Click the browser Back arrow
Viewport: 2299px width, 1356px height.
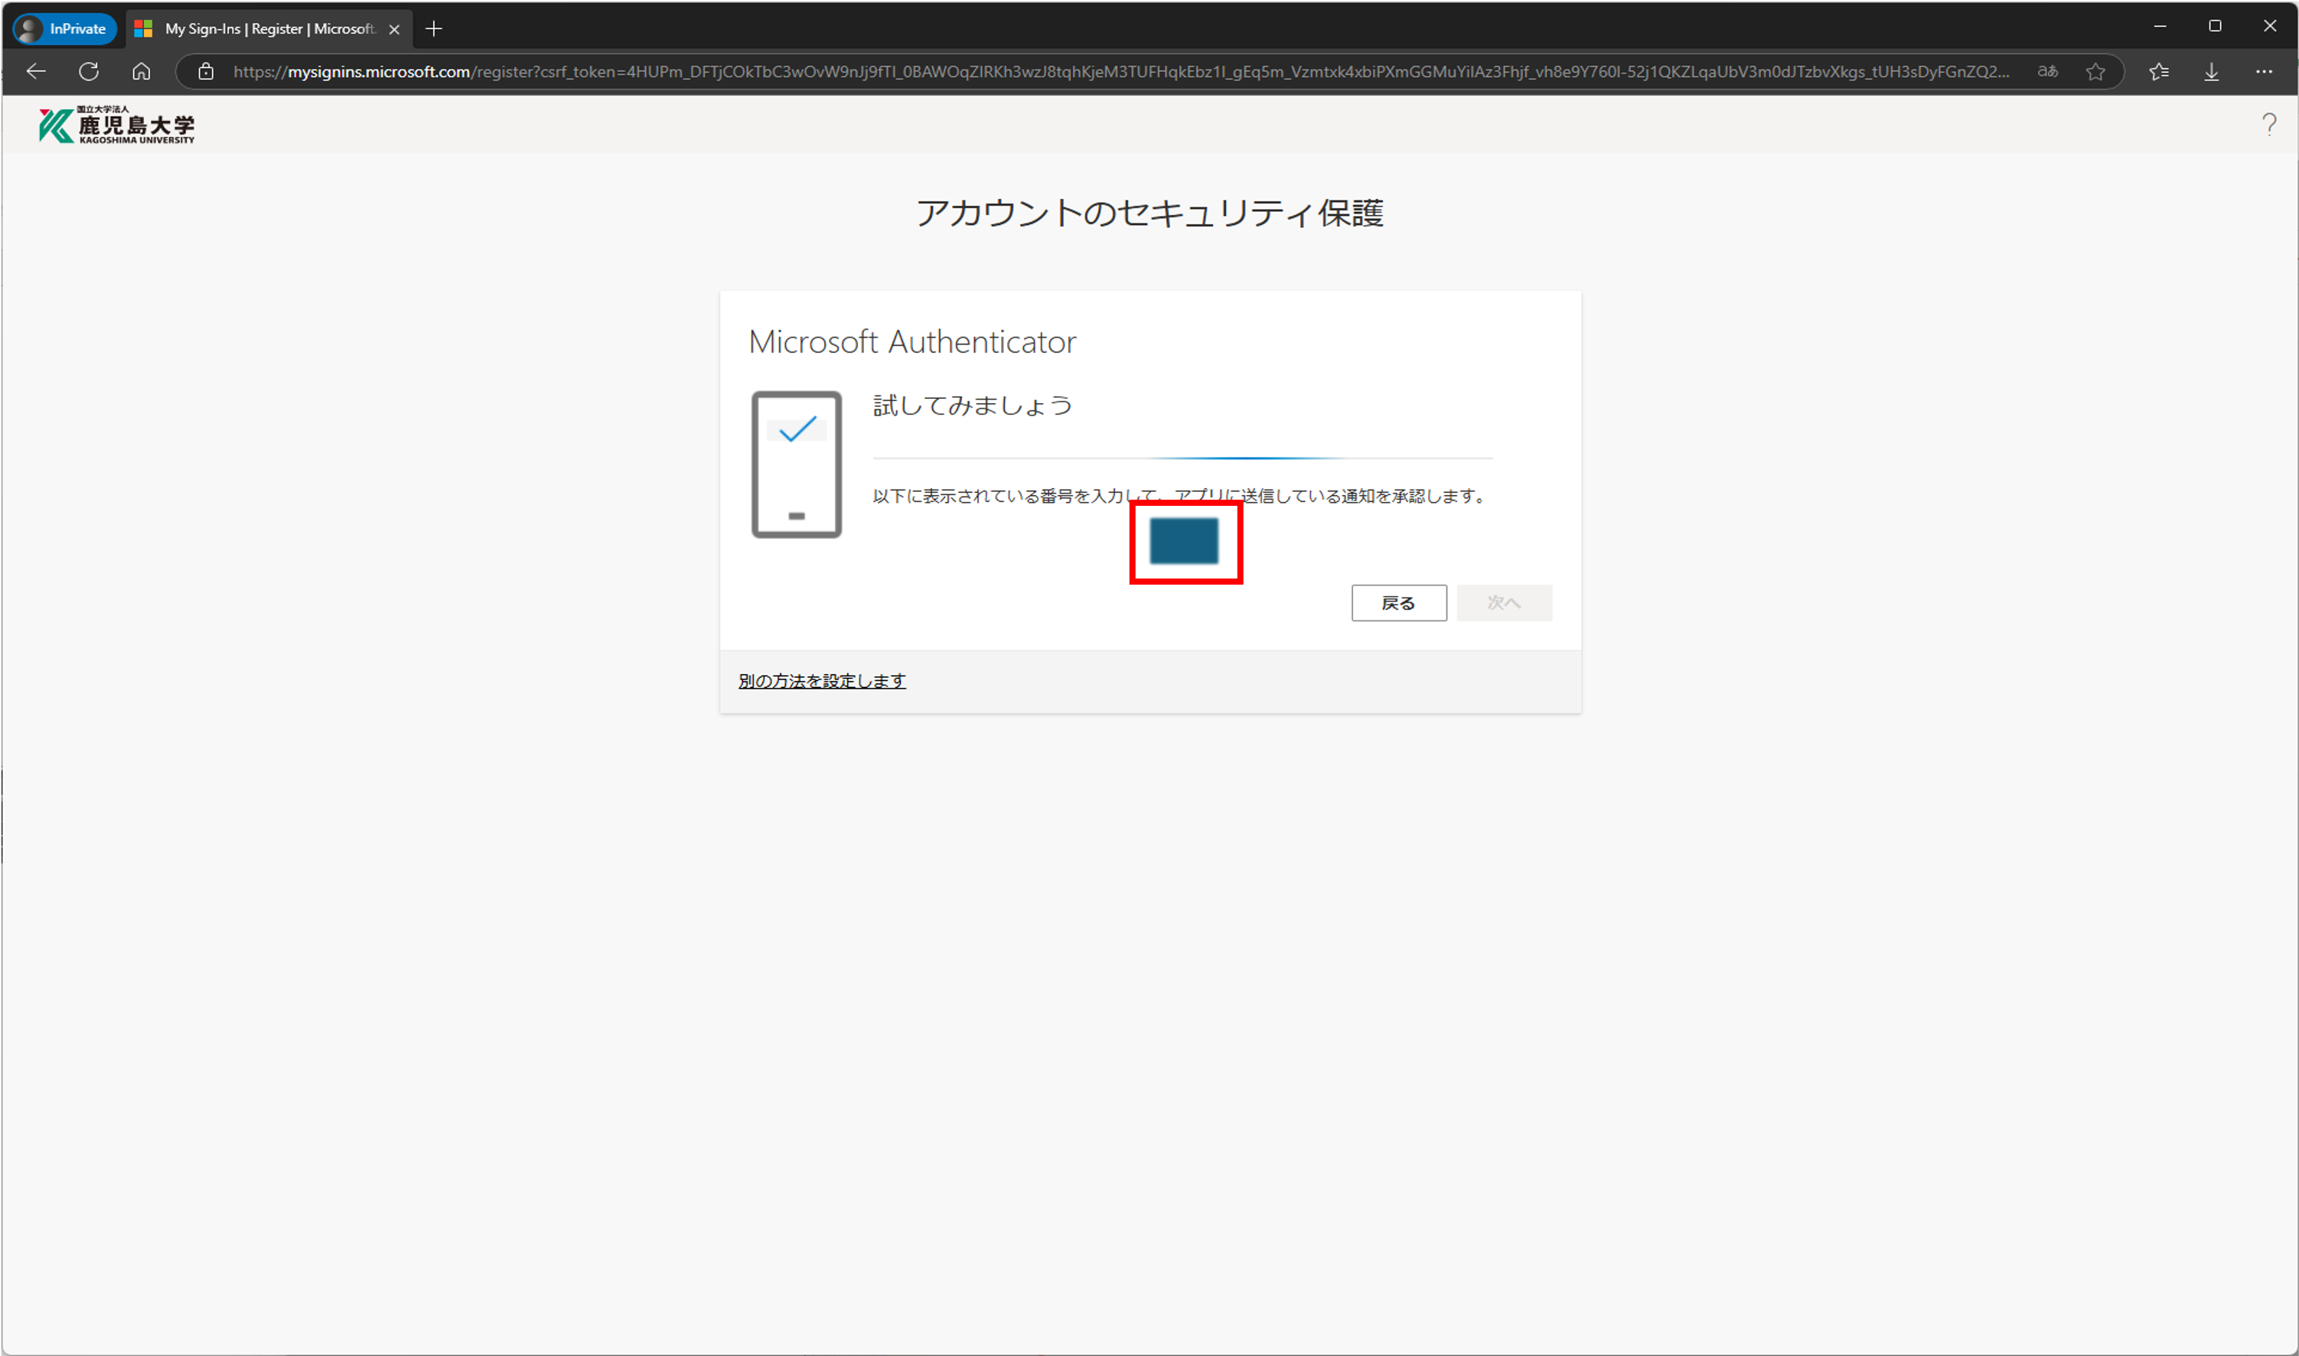click(x=36, y=71)
